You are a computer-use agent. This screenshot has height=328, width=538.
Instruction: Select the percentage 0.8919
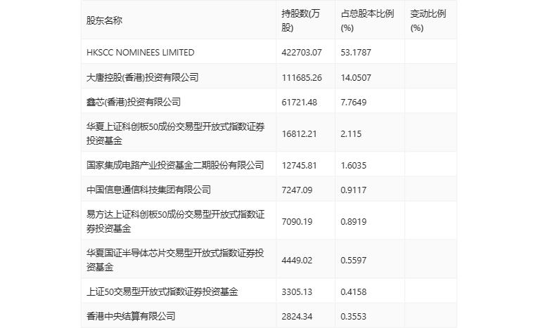click(x=354, y=222)
